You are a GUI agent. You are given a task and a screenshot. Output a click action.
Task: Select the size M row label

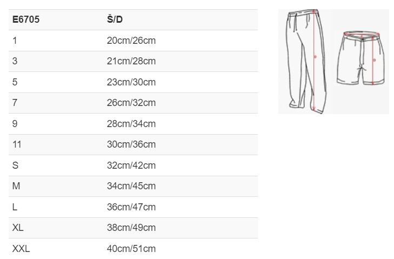(16, 186)
